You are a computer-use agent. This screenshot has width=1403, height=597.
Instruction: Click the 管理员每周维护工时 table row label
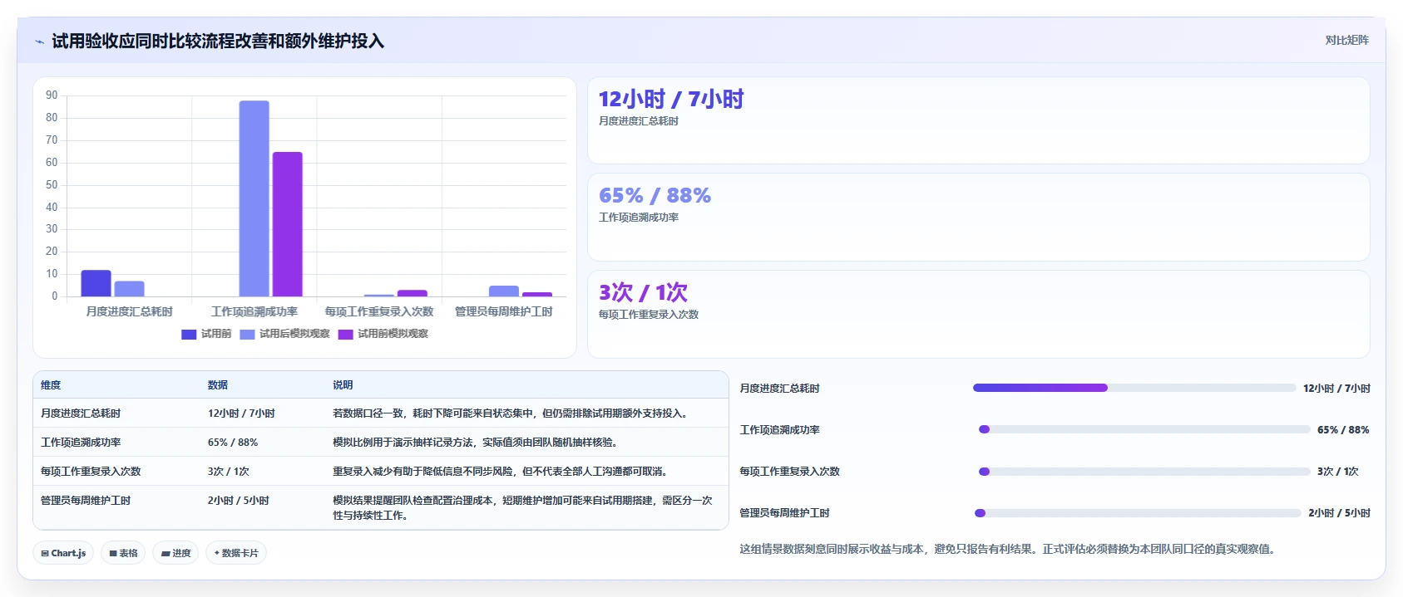point(86,501)
